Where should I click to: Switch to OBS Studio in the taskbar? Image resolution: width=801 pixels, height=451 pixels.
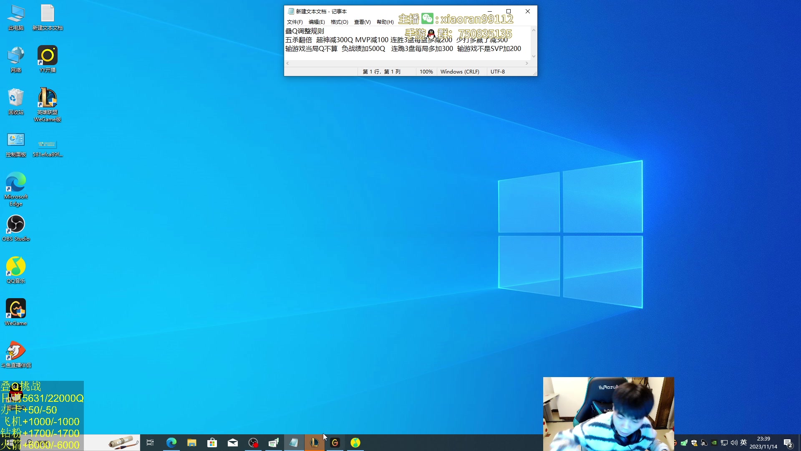(253, 443)
